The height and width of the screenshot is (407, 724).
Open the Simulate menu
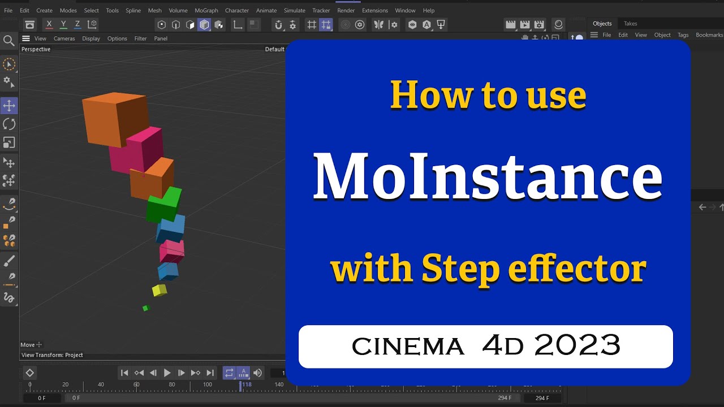tap(295, 10)
